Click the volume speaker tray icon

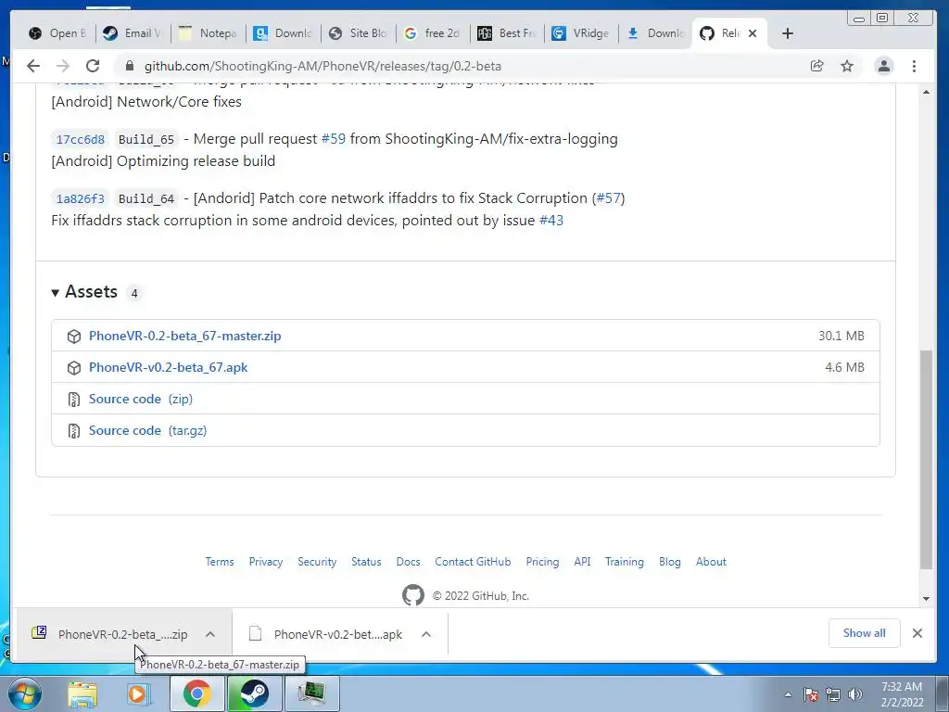tap(855, 694)
